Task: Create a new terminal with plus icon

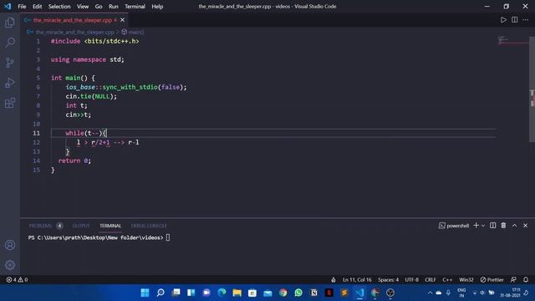Action: click(x=476, y=225)
